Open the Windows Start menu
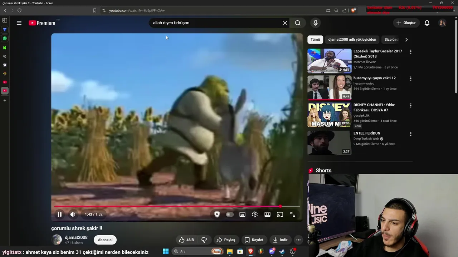Screen dimensions: 458x257 coord(166,251)
